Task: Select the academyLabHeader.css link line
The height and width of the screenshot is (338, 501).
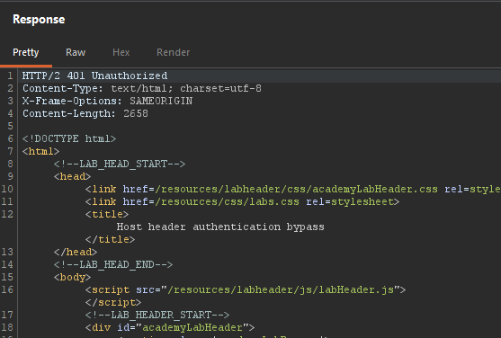Action: pyautogui.click(x=293, y=189)
